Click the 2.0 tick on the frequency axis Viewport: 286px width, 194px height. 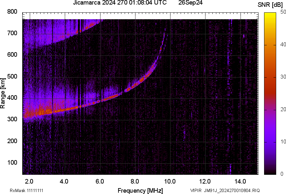(29, 181)
